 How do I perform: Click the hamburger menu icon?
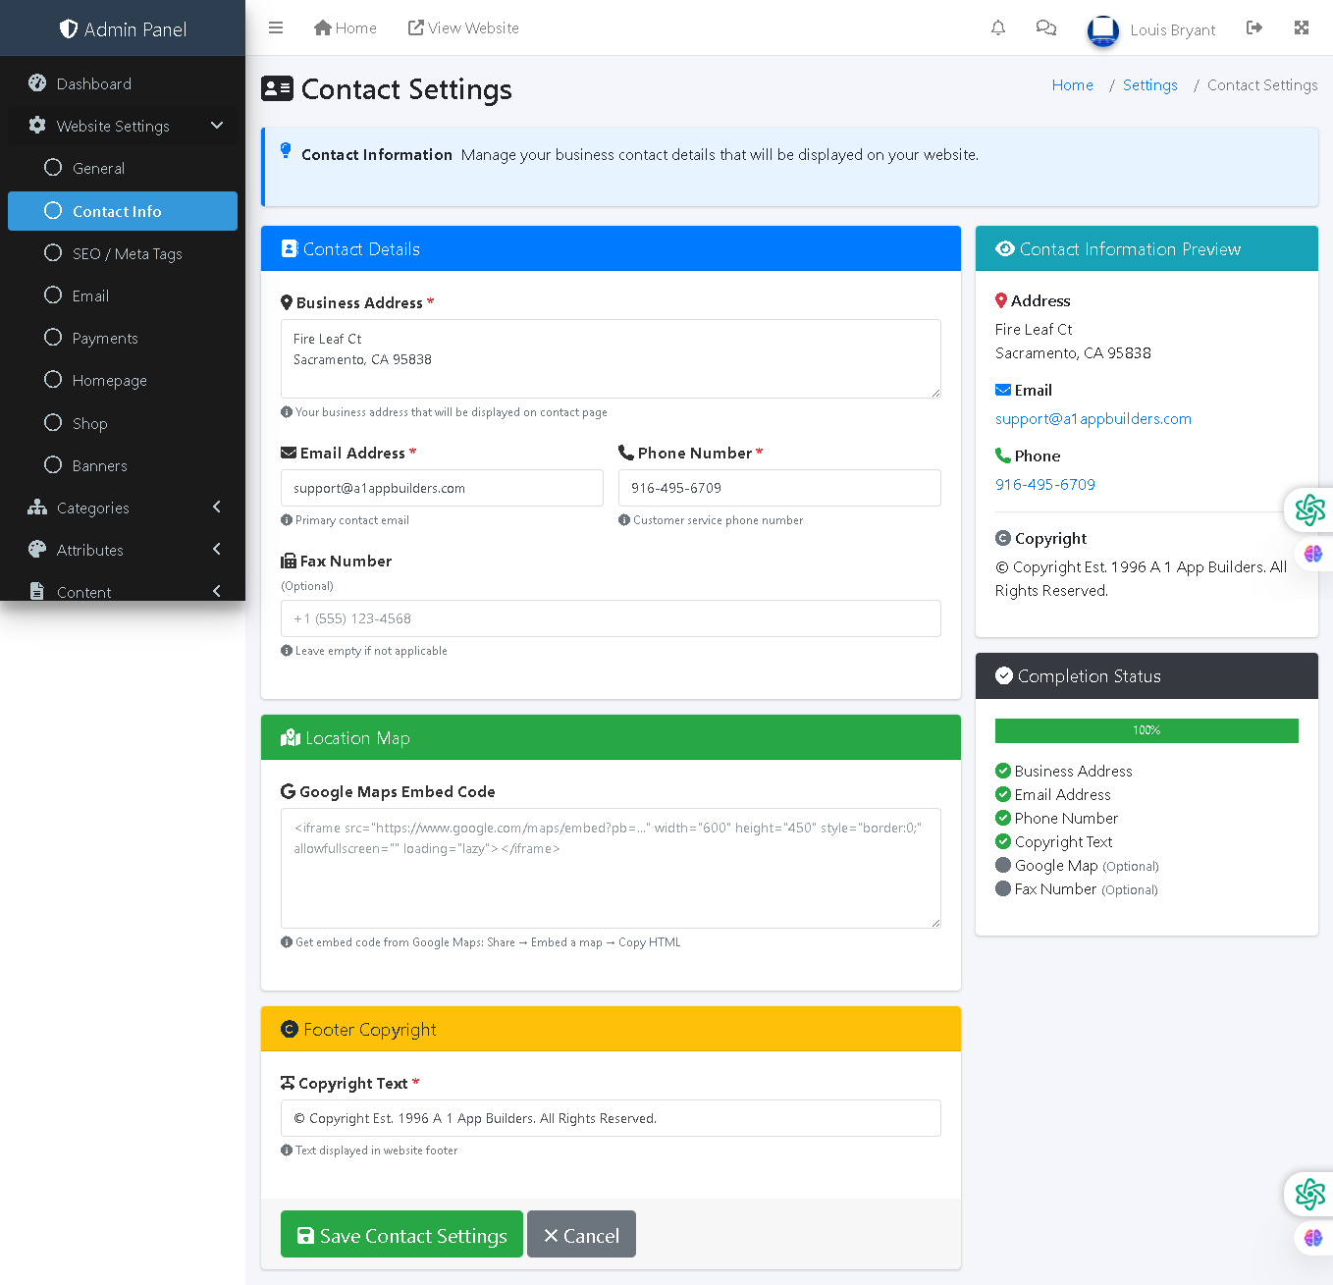276,27
